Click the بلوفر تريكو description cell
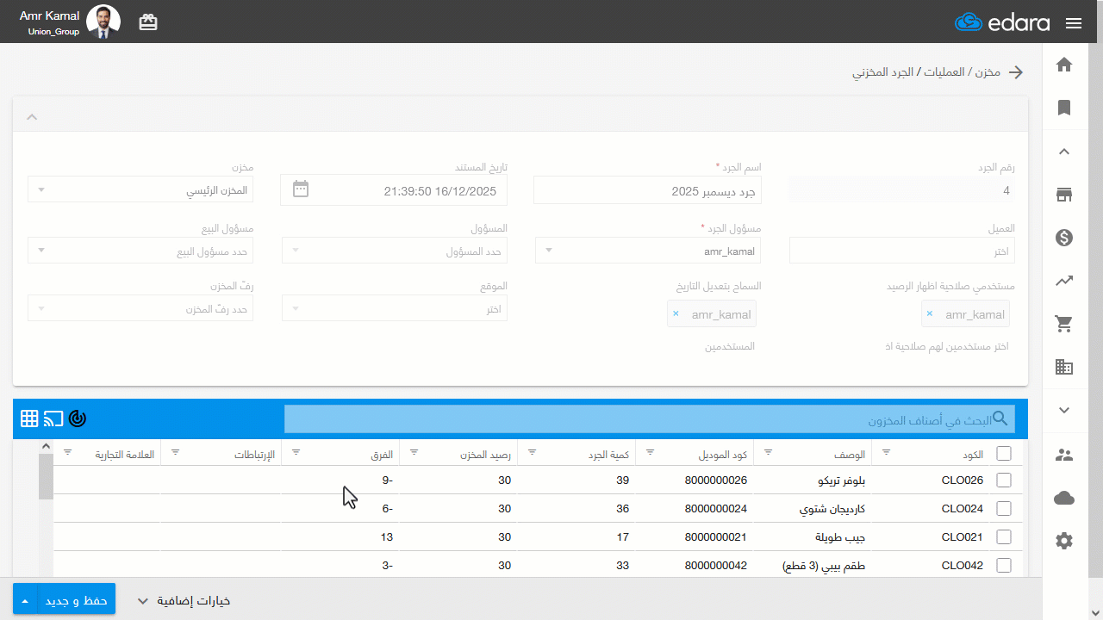Screen dimensions: 1103x620 click(x=813, y=480)
